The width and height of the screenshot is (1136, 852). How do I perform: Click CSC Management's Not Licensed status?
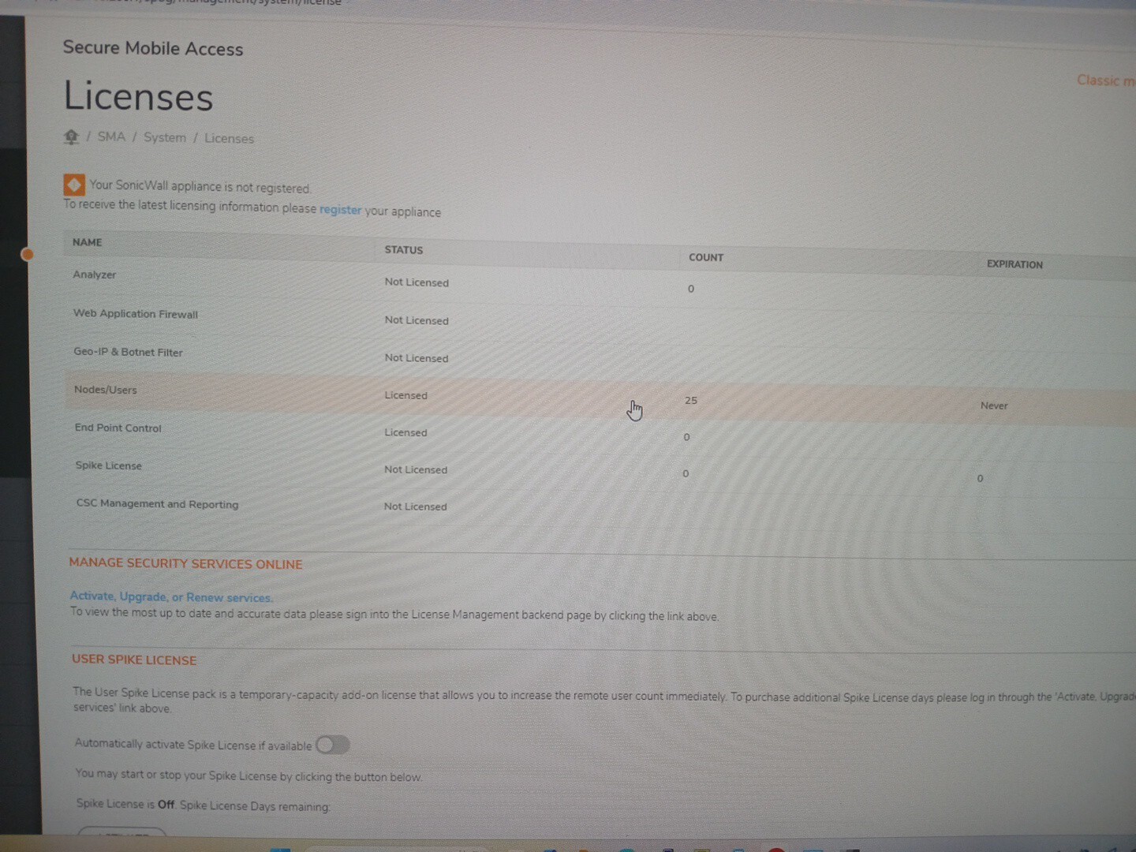click(x=415, y=506)
